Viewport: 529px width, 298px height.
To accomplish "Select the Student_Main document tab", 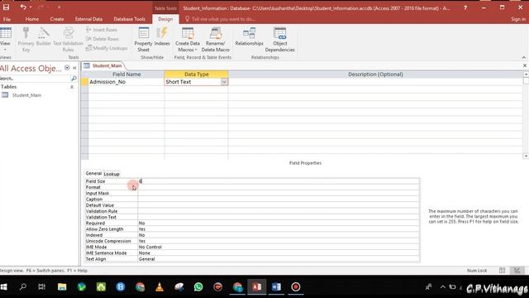I will (103, 65).
